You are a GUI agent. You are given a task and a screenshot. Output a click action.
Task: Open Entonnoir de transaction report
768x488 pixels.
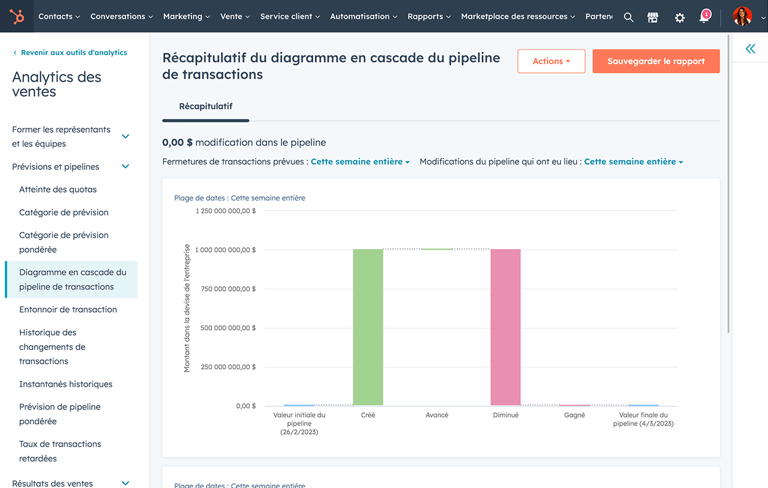click(x=68, y=310)
